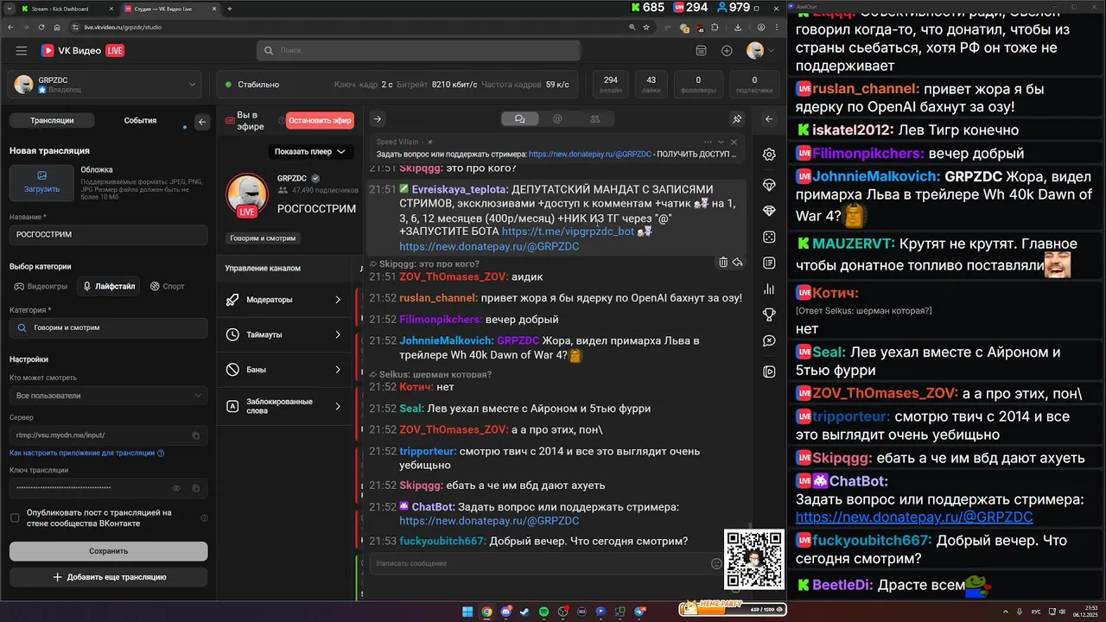Screen dimensions: 1106x622
Task: Select the chat messages tab icon
Action: [x=519, y=119]
